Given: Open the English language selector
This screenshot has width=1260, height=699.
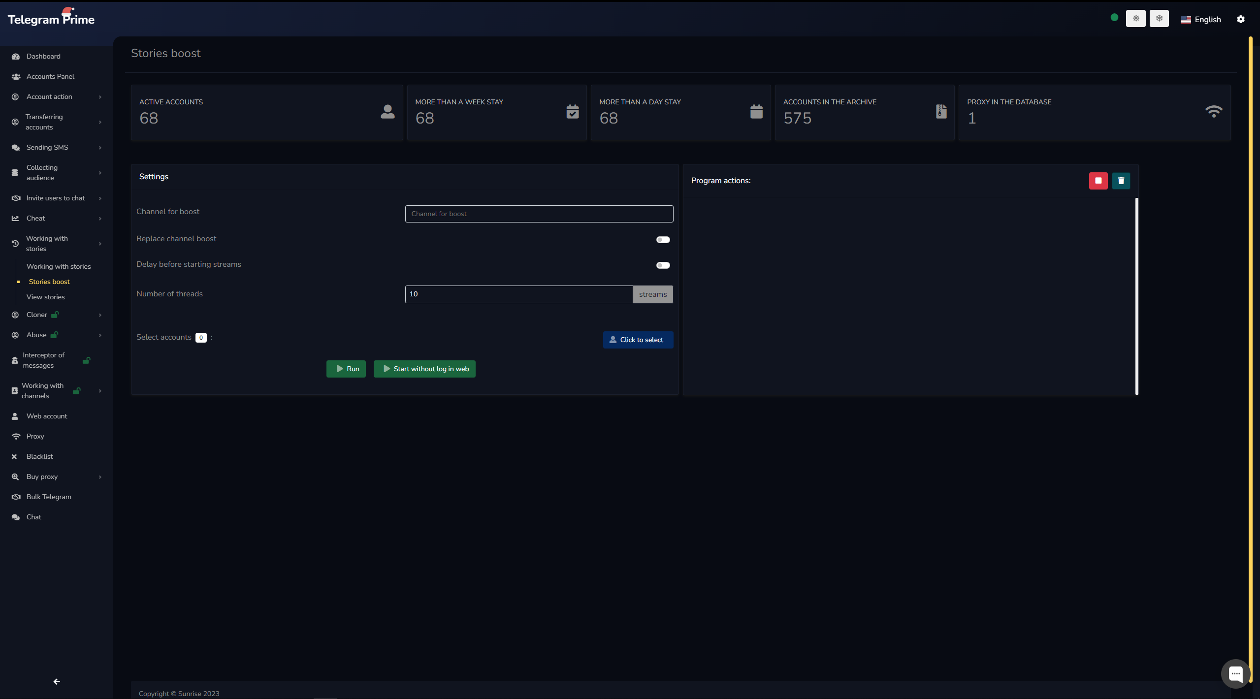Looking at the screenshot, I should [x=1200, y=20].
